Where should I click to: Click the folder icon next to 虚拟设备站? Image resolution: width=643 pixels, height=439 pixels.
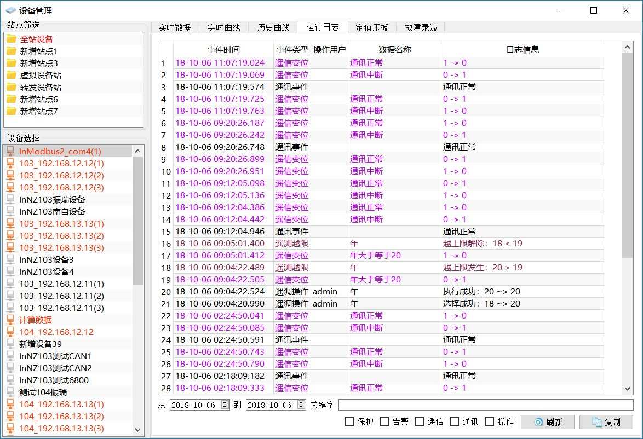(11, 75)
